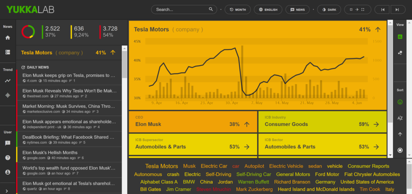Image resolution: width=412 pixels, height=194 pixels.
Task: Select the bubble view icon
Action: tap(400, 53)
